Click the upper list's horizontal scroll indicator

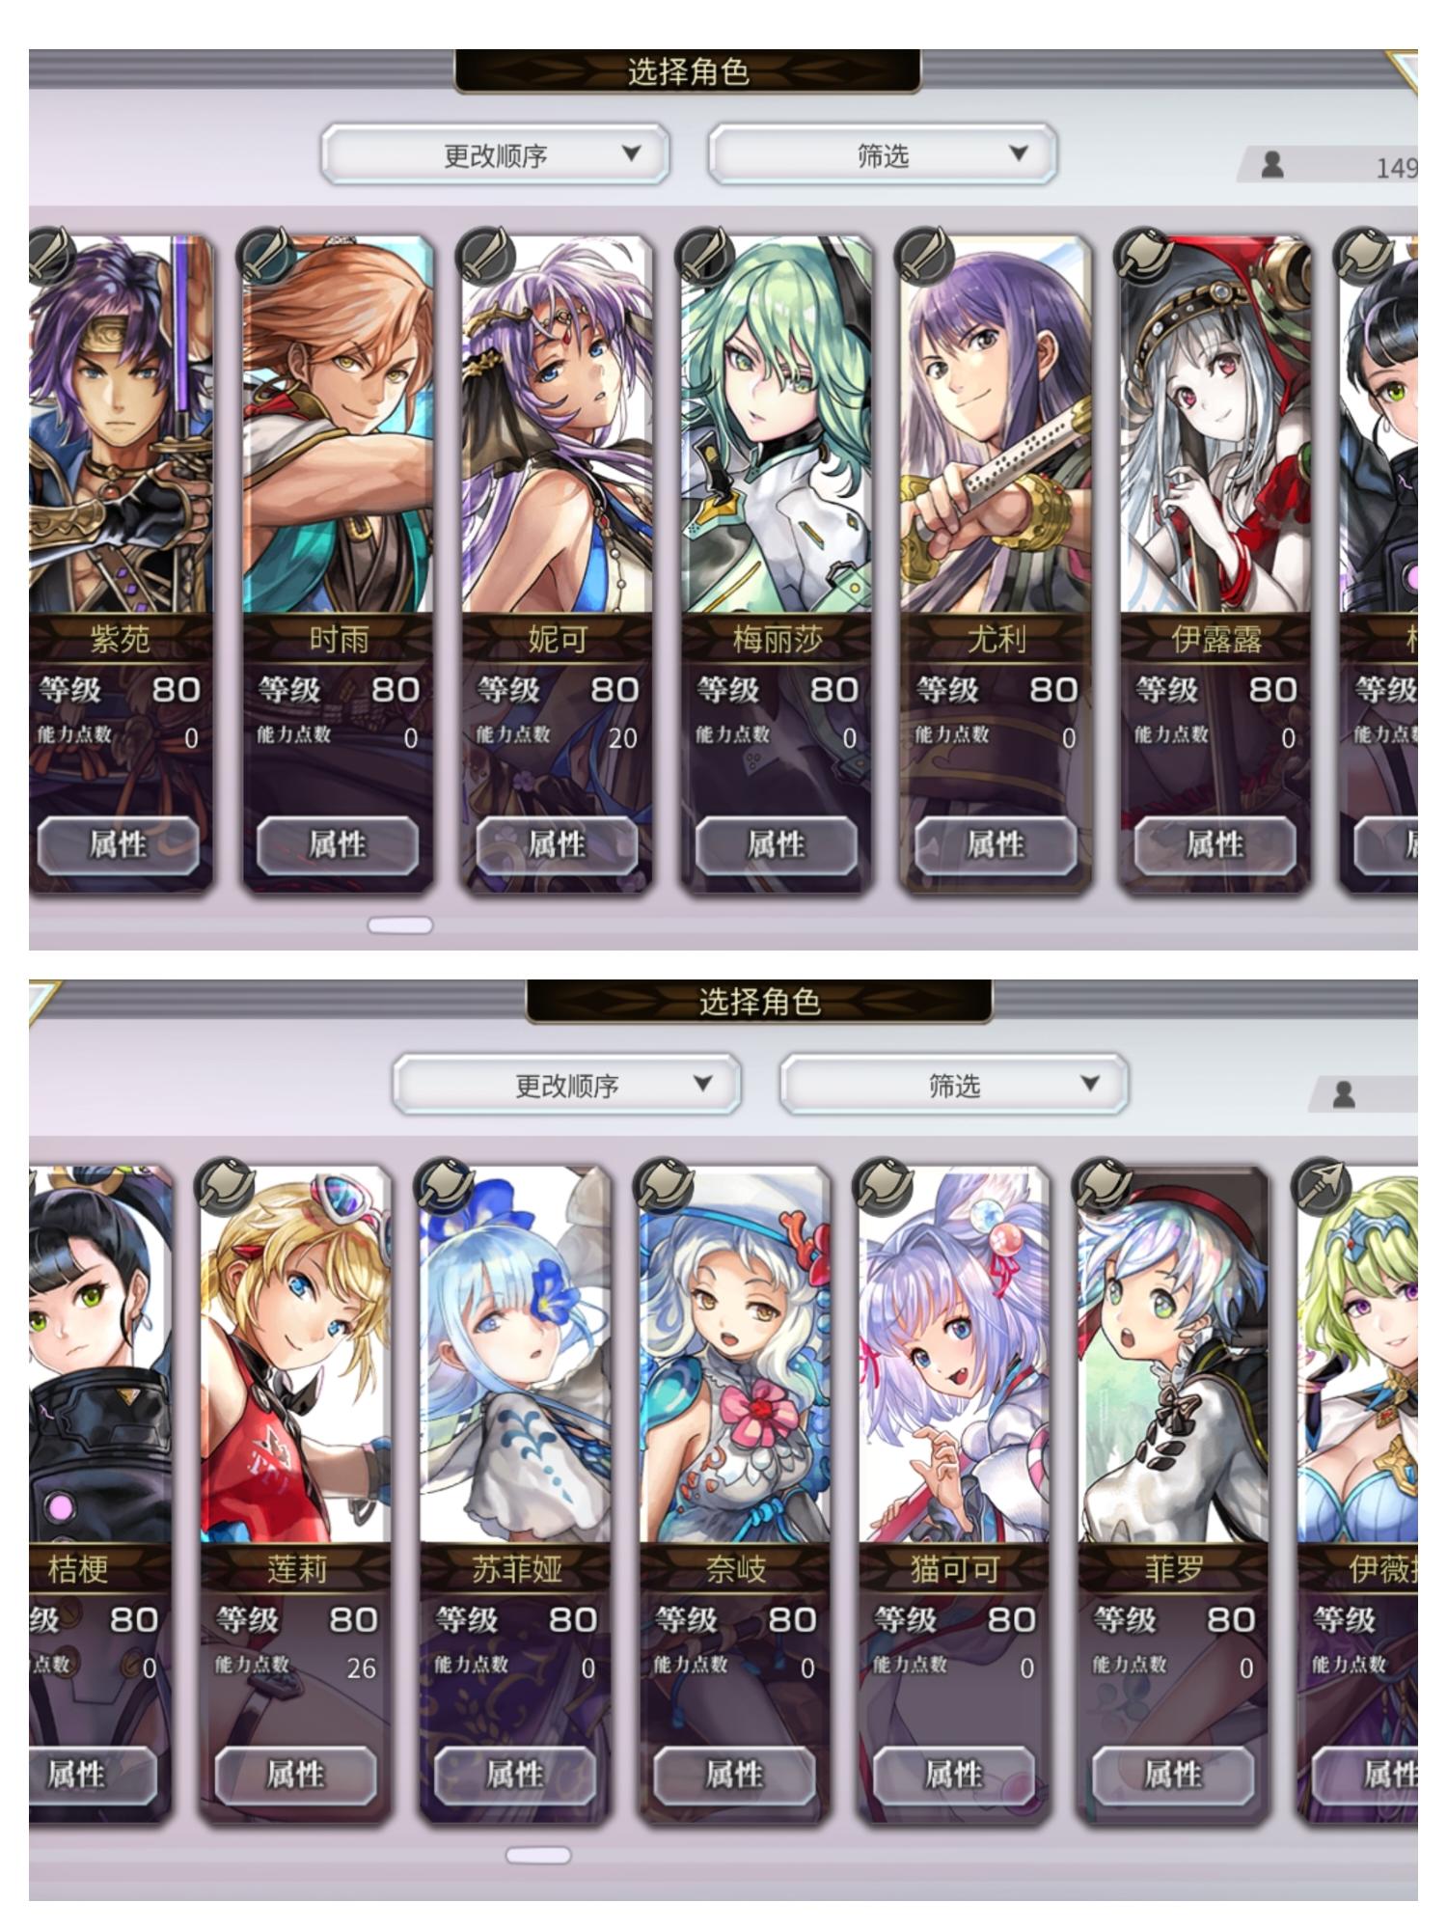coord(400,925)
